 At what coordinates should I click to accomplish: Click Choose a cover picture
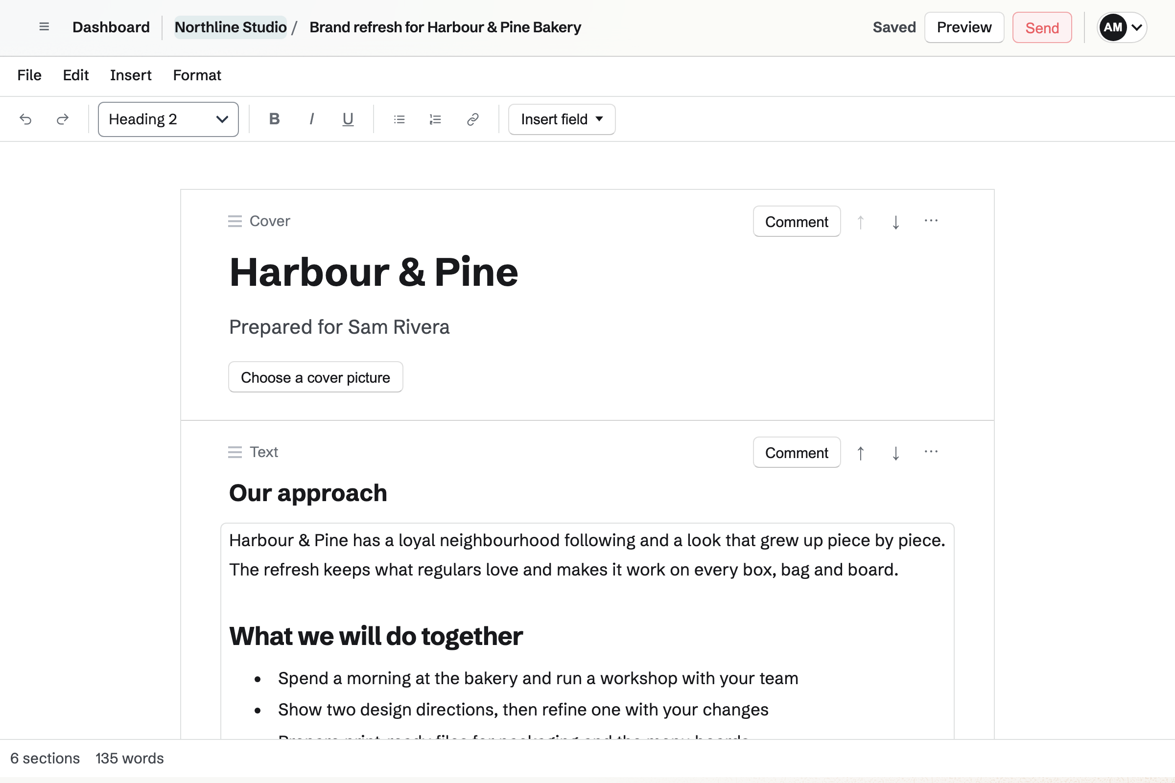(x=316, y=377)
